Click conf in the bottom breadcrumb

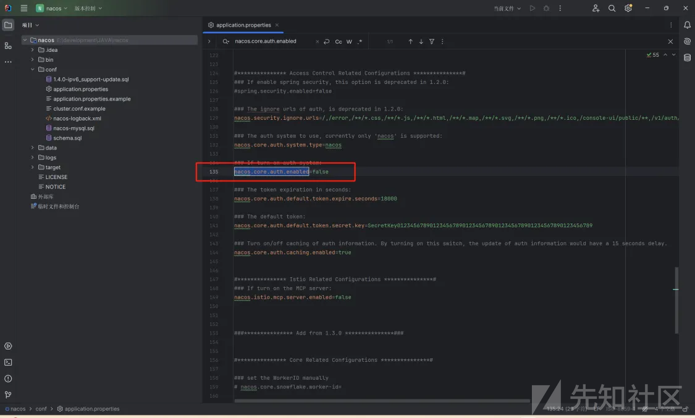click(x=41, y=409)
